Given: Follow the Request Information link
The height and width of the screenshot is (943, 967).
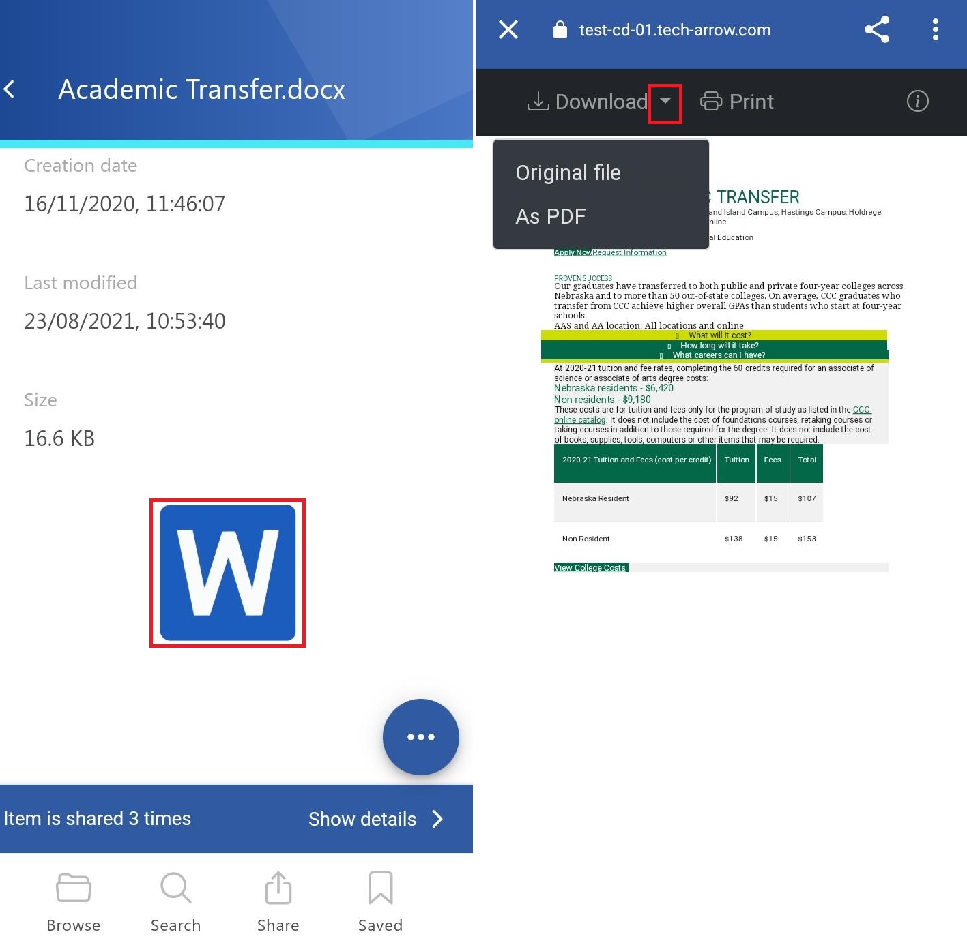Looking at the screenshot, I should [629, 252].
